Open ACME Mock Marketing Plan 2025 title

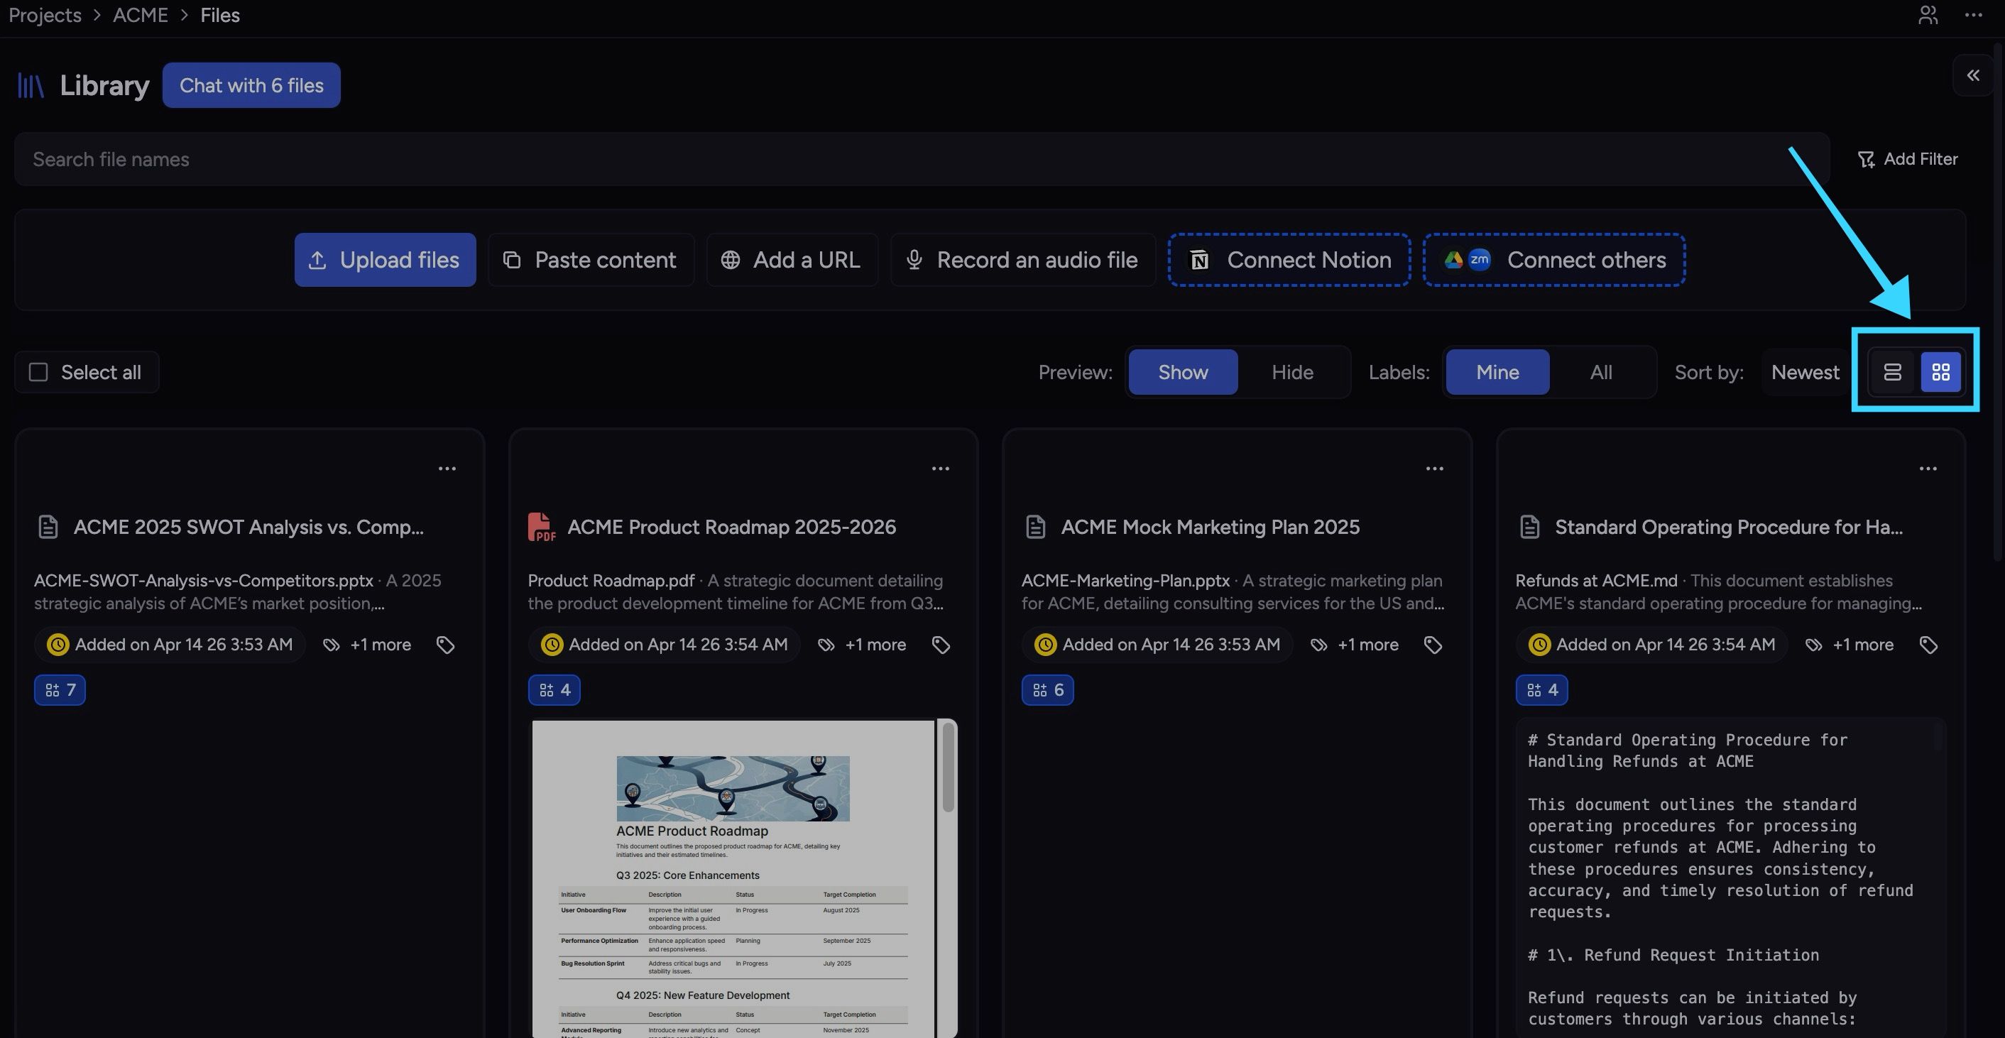pos(1211,527)
